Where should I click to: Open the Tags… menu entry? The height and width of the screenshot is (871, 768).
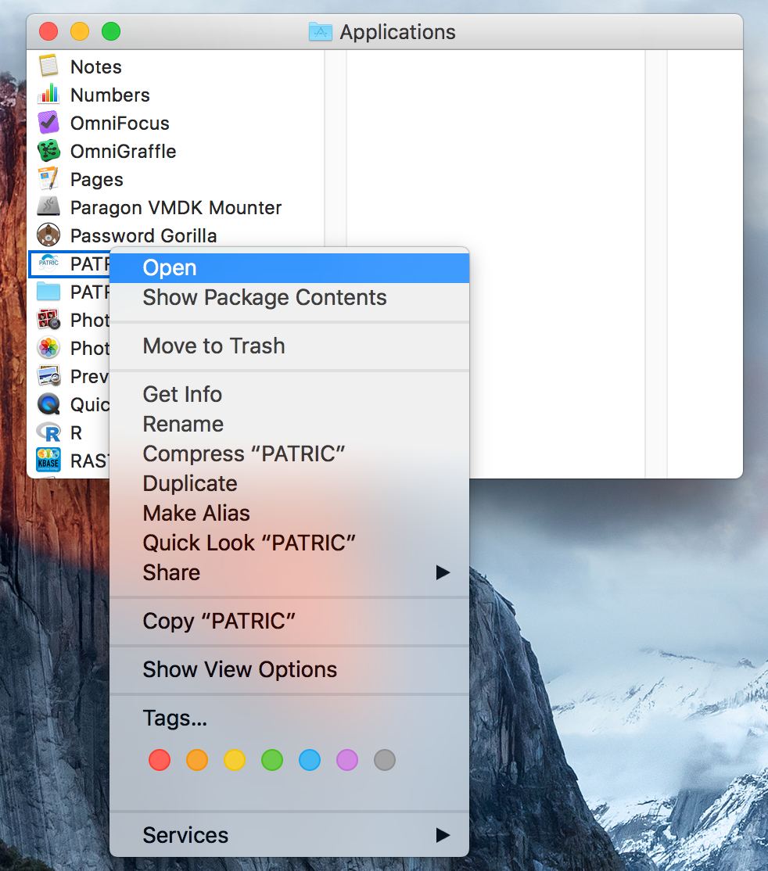(289, 719)
